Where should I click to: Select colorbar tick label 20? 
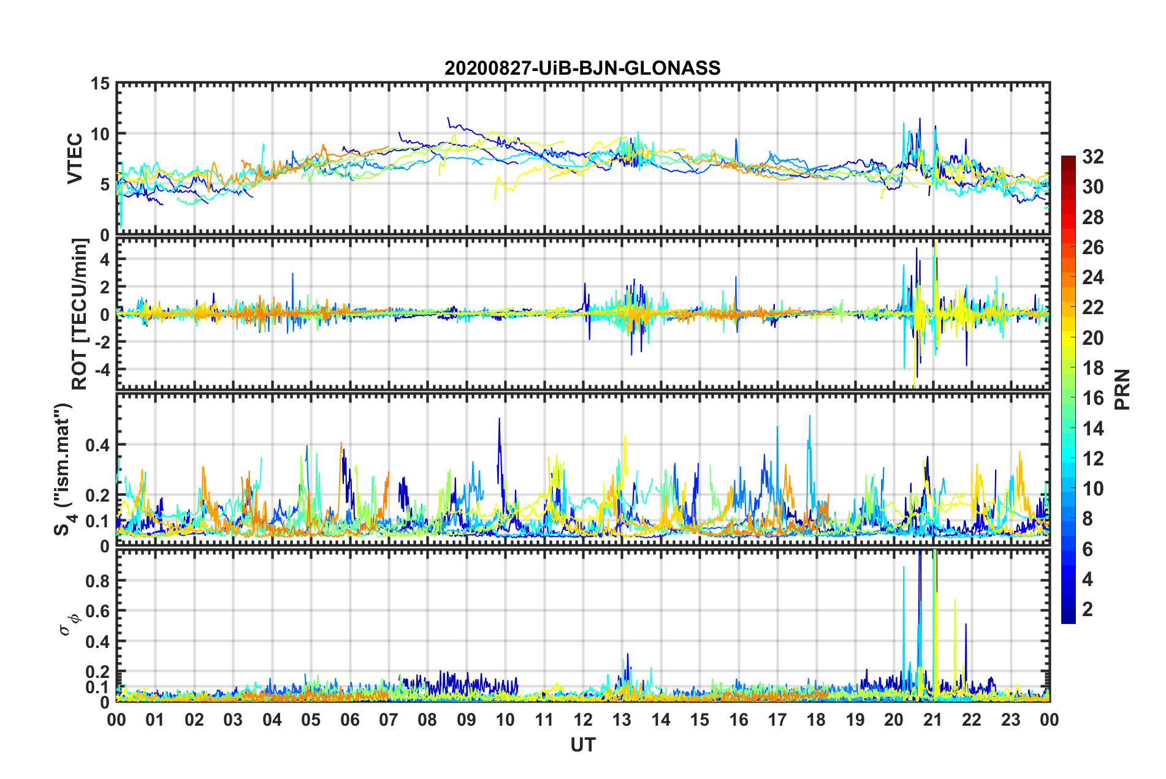point(1092,338)
